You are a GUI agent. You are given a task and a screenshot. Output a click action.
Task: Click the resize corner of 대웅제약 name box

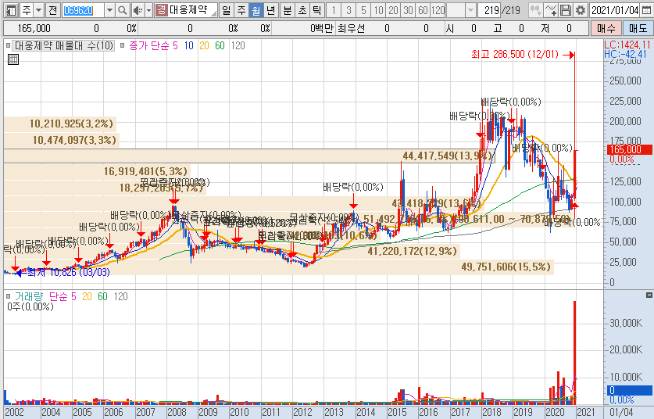pyautogui.click(x=213, y=14)
